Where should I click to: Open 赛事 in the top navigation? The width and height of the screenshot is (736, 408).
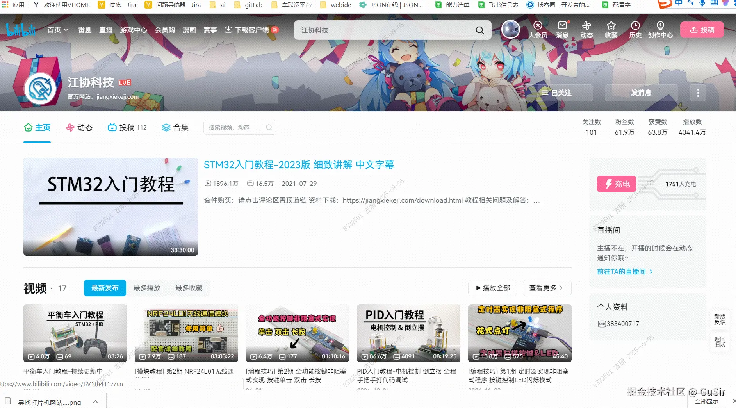pyautogui.click(x=210, y=30)
